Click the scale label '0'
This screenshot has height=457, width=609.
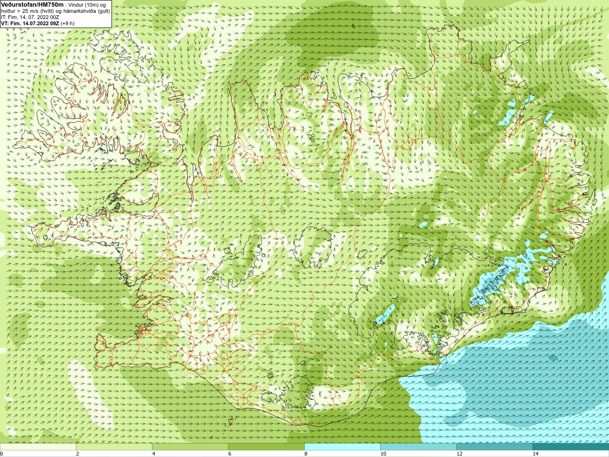pos(1,454)
